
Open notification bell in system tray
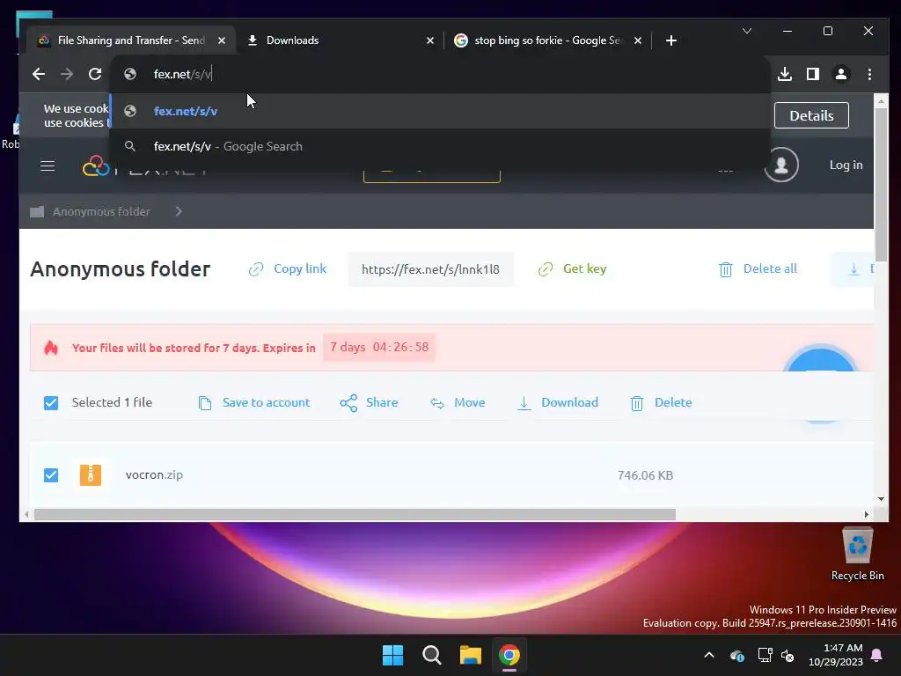point(876,655)
